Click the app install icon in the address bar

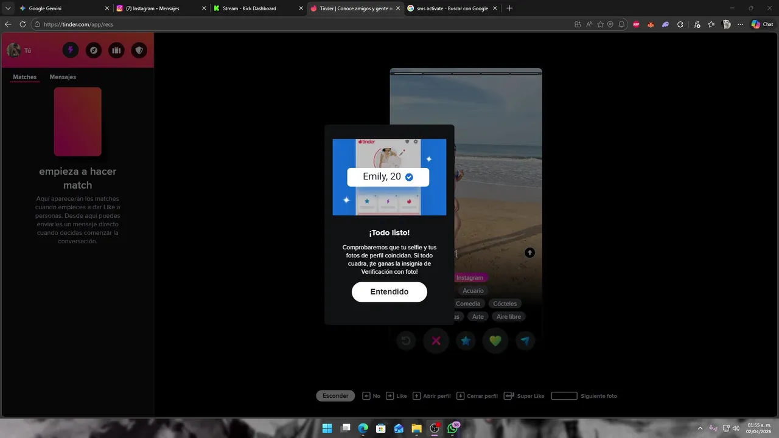tap(578, 24)
